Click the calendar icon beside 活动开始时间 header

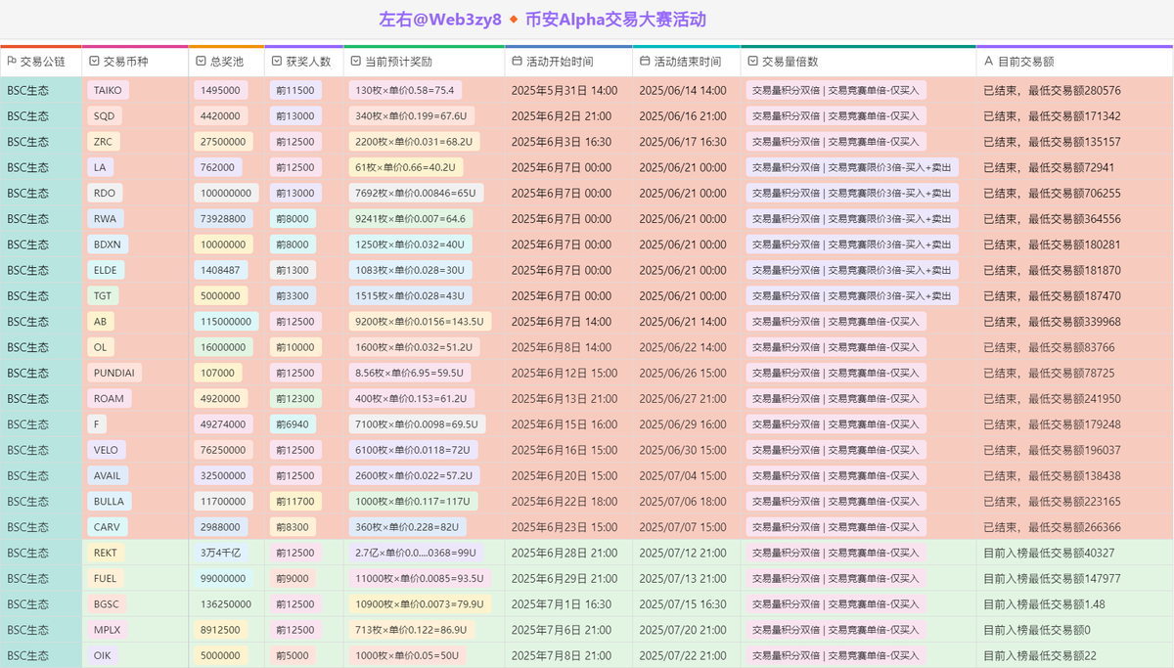pos(518,62)
